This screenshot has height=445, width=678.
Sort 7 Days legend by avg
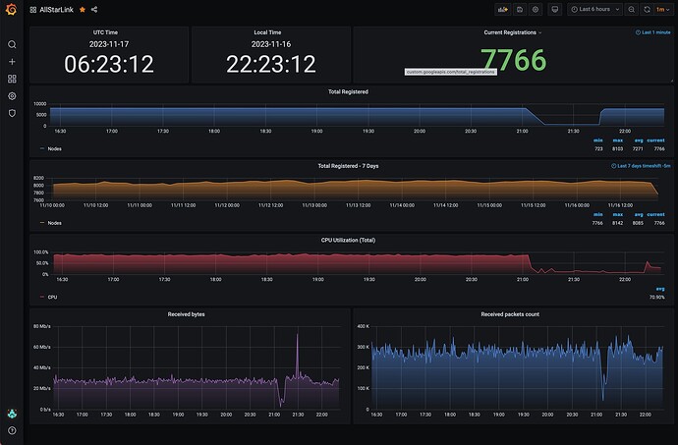[x=639, y=214]
